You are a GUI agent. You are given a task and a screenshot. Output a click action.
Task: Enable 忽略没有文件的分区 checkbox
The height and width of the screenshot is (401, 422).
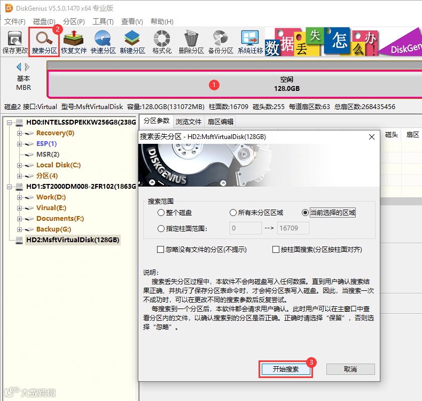(x=160, y=249)
